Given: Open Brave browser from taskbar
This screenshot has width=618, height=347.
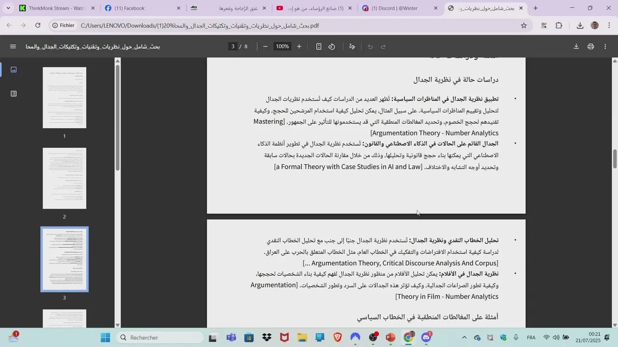Looking at the screenshot, I should [x=337, y=338].
